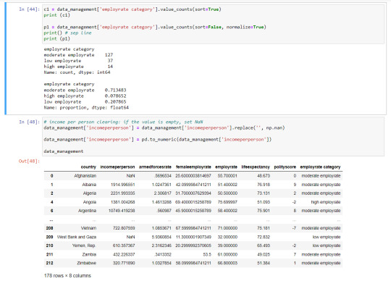Image resolution: width=391 pixels, height=281 pixels.
Task: Click the Out[48] prompt label
Action: 29,161
